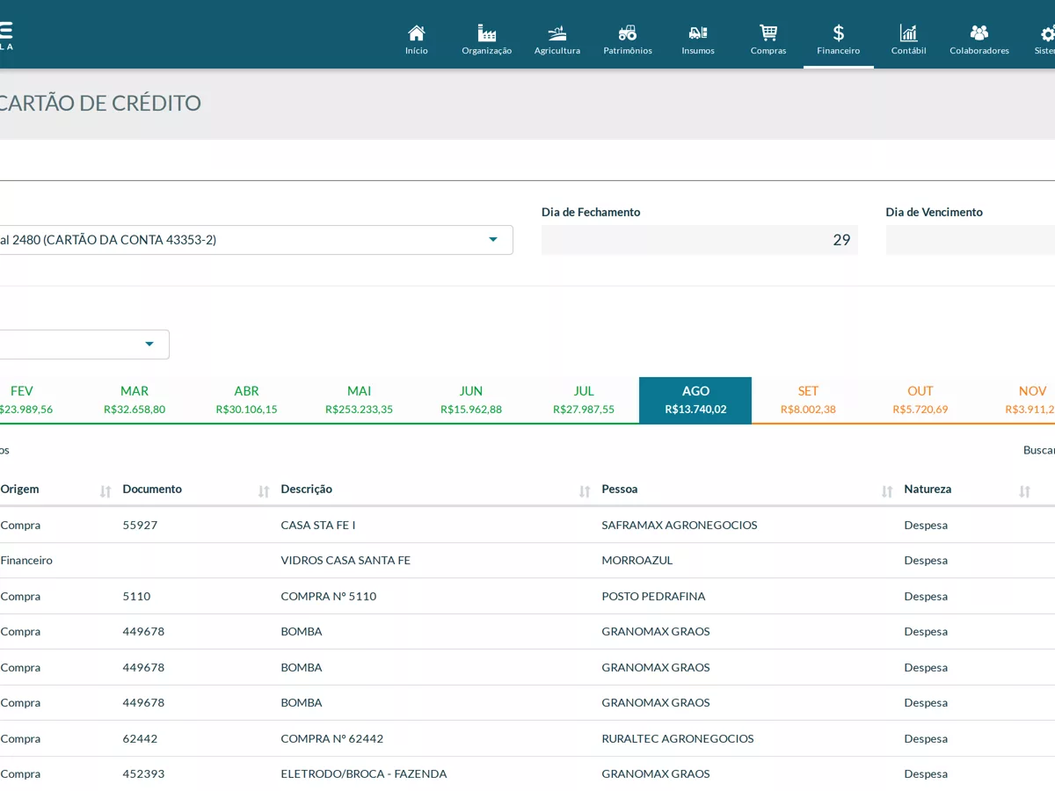Open the Financeiro dollar icon
This screenshot has height=791, width=1055.
click(x=839, y=33)
